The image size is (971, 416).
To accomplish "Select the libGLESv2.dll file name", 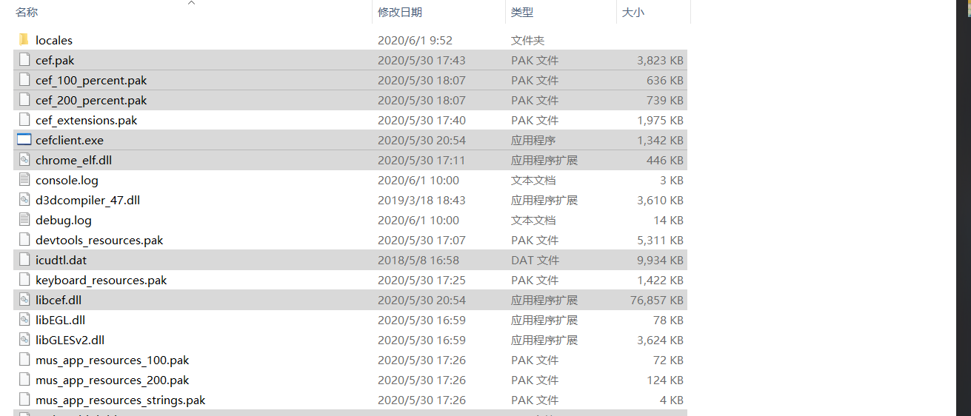I will coord(70,340).
